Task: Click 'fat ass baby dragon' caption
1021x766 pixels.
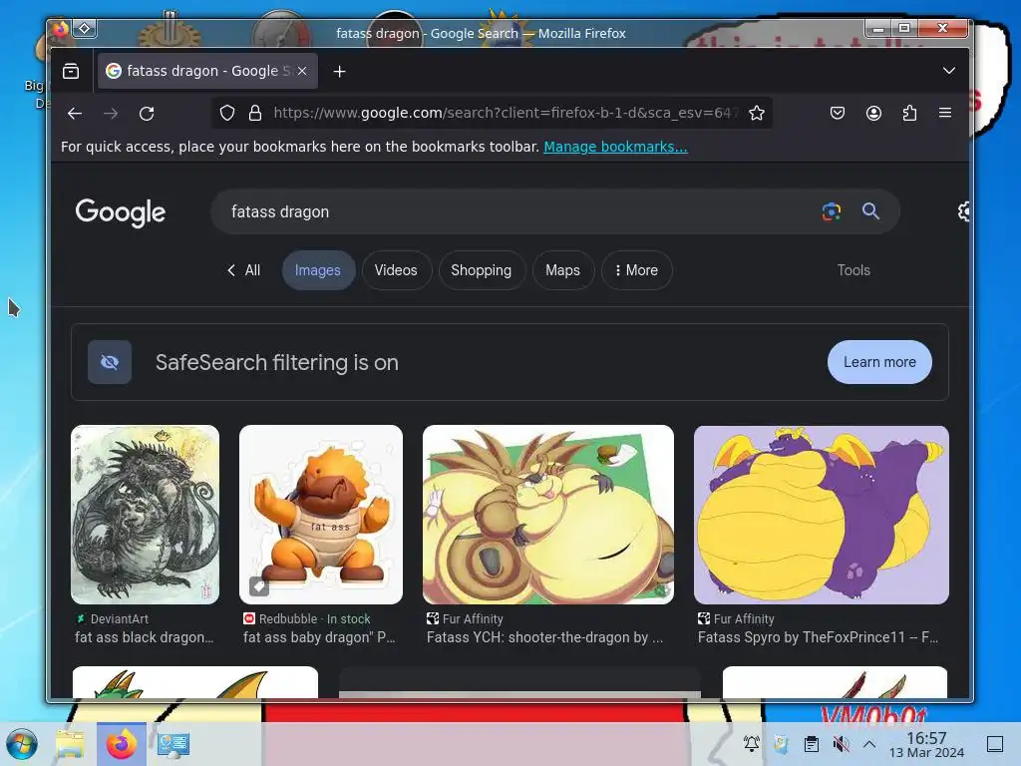Action: pos(319,637)
